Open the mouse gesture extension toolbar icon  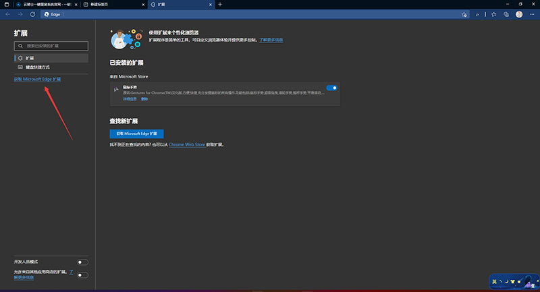pos(477,14)
